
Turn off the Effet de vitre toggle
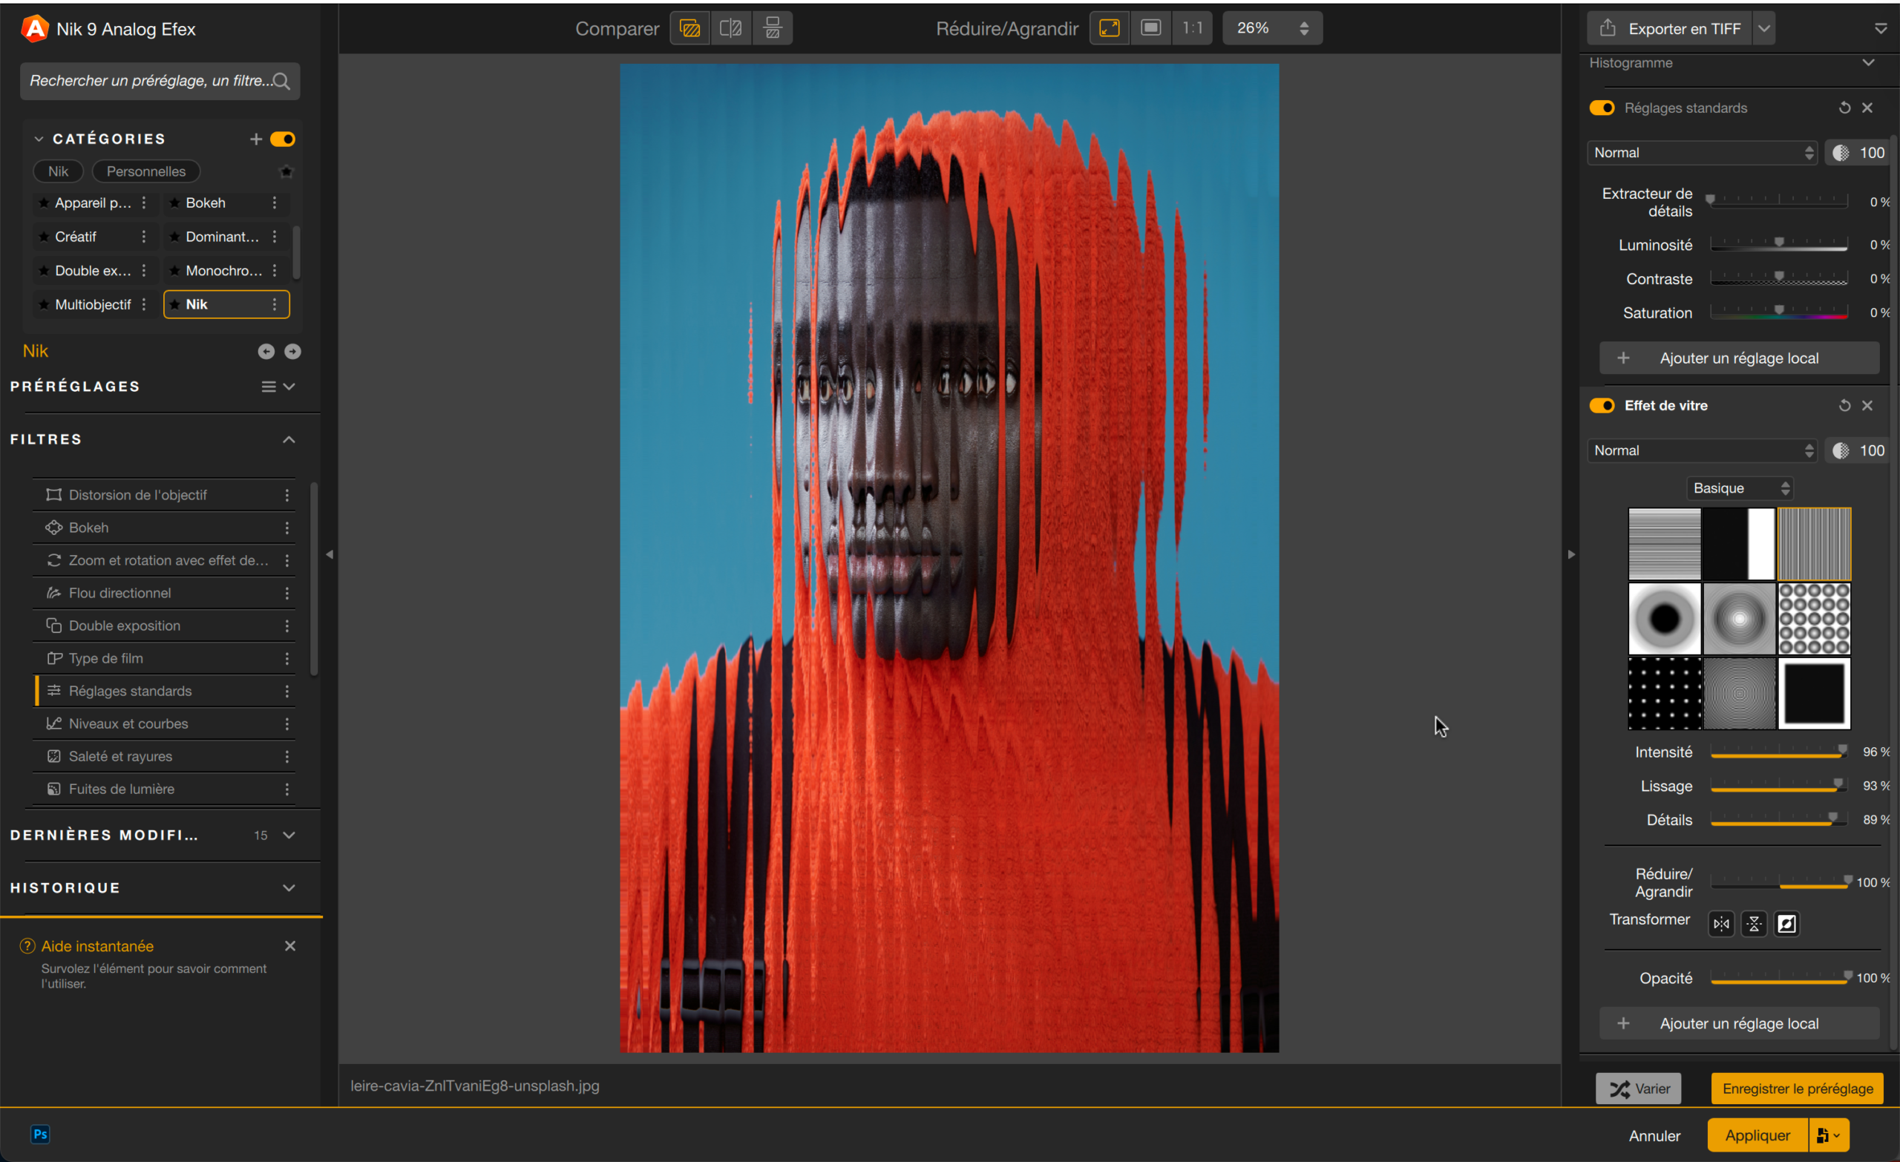(1602, 406)
